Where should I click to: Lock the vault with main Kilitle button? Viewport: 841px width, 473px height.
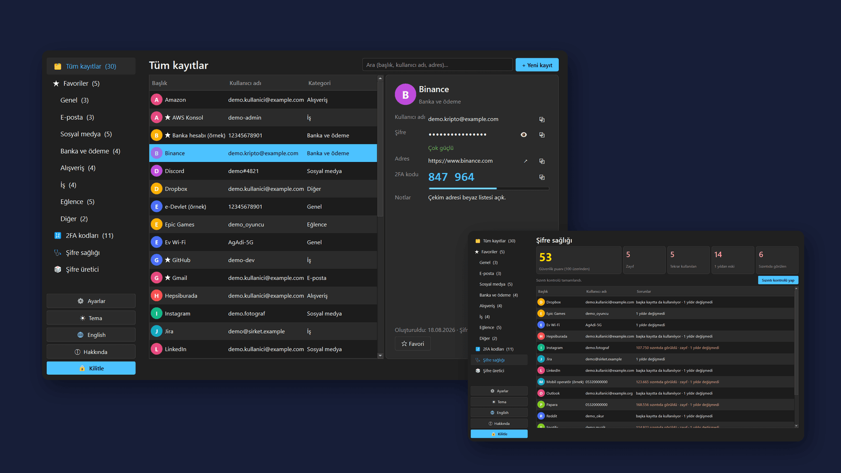[x=91, y=368]
